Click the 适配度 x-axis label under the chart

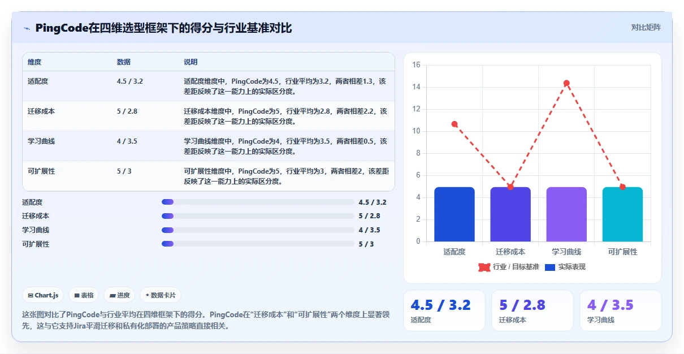(454, 252)
